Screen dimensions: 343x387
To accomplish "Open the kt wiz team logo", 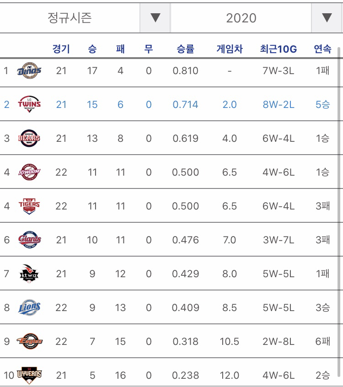I will click(x=29, y=274).
